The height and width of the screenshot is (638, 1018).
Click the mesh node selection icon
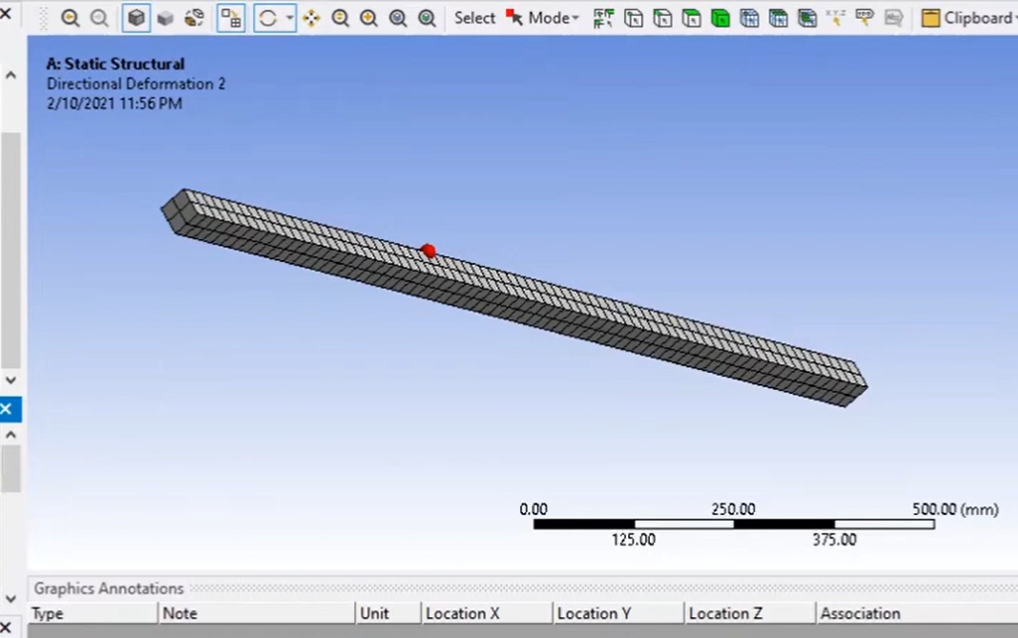(x=750, y=17)
